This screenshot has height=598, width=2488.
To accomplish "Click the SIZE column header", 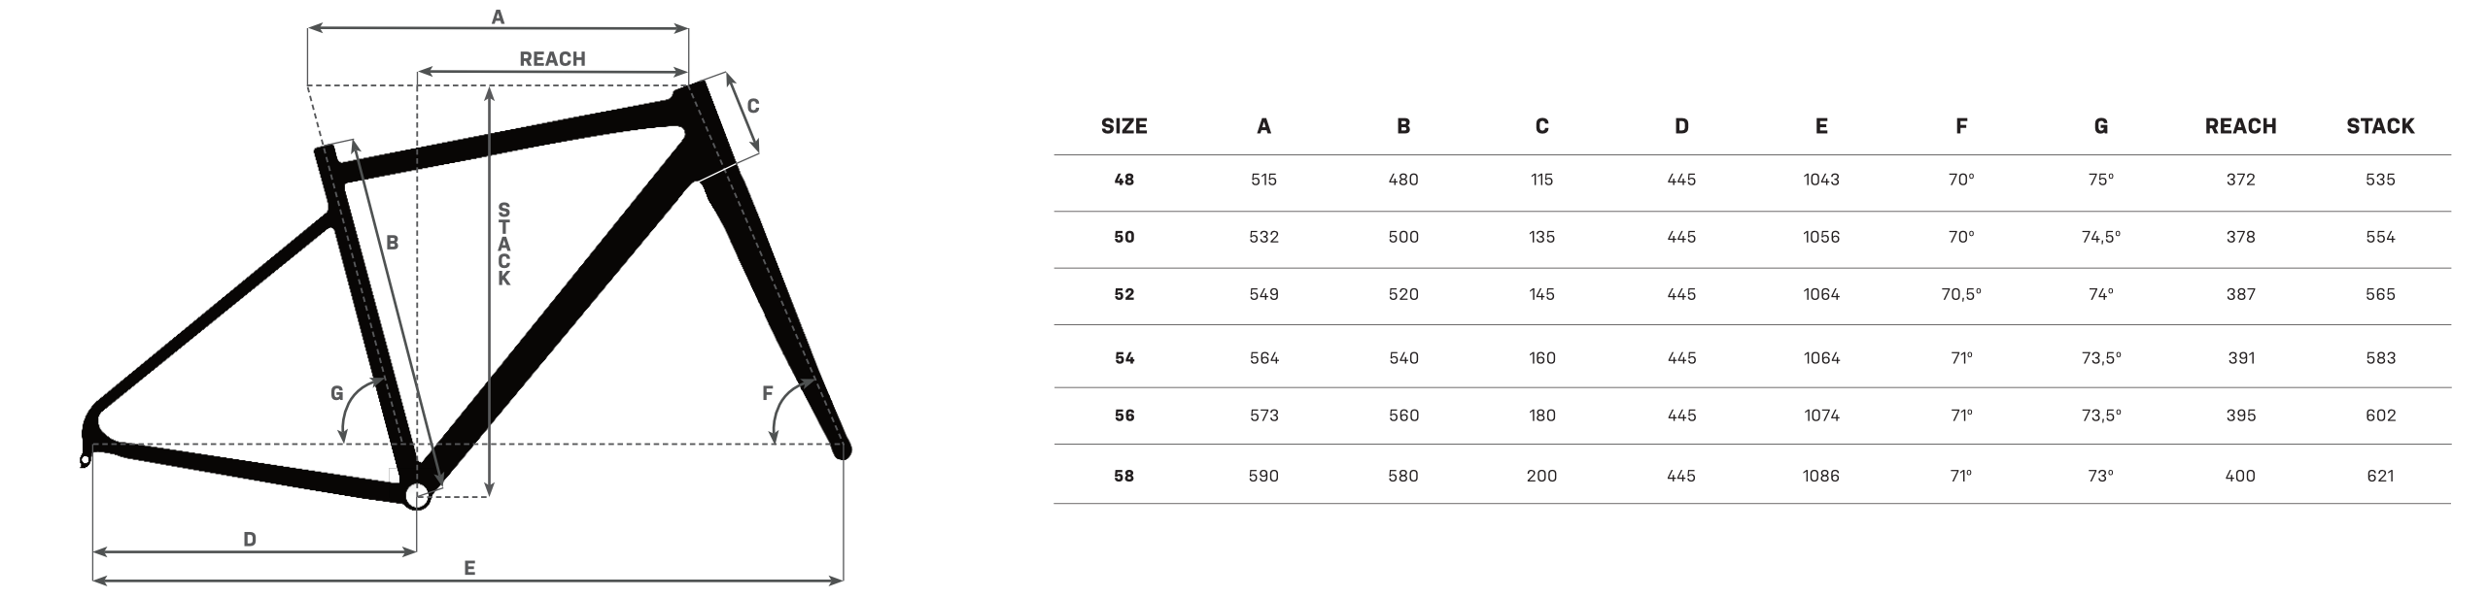I will 1123,126.
